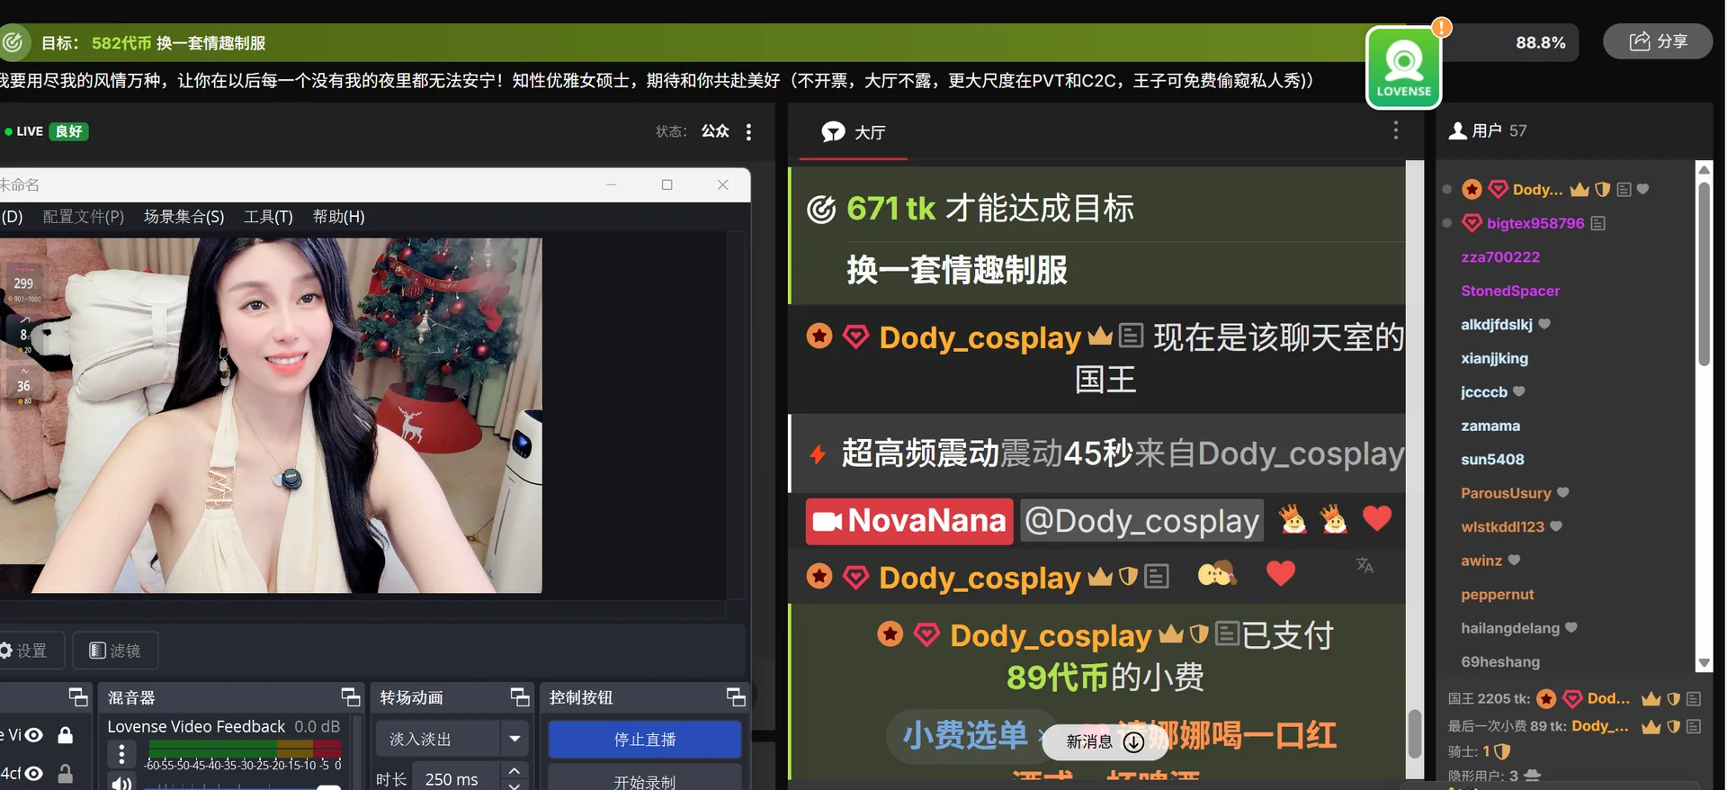Open the chat panel three-dot options menu
This screenshot has width=1727, height=790.
tap(1395, 131)
